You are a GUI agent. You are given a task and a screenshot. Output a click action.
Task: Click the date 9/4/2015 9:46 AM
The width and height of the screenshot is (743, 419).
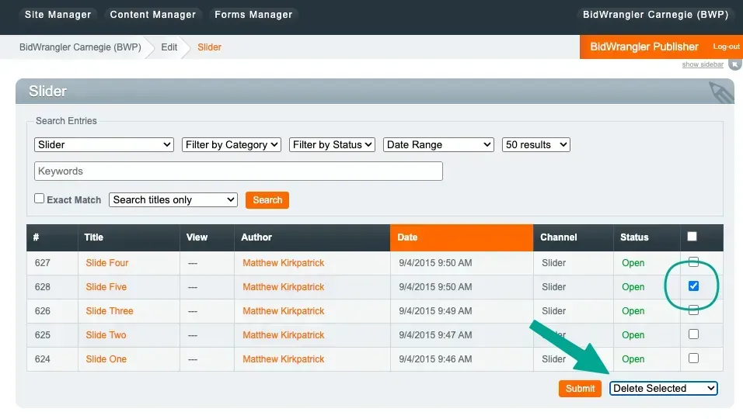click(x=435, y=359)
